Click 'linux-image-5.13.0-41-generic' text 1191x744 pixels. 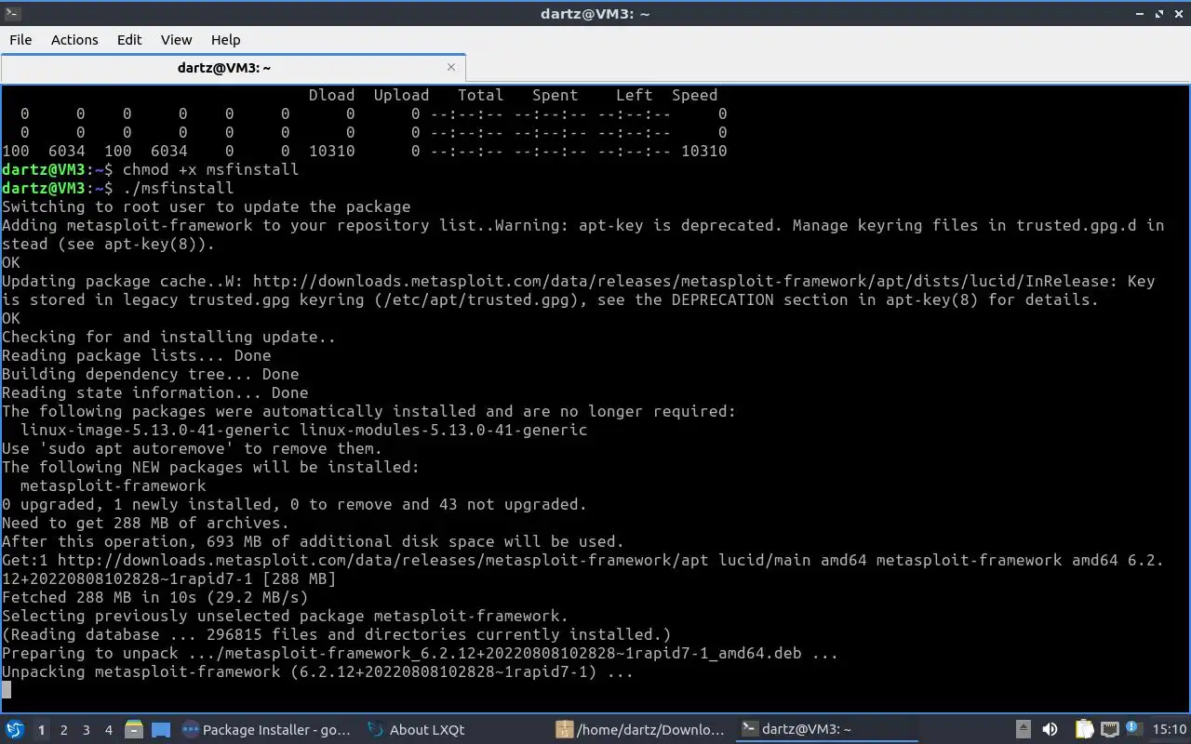pyautogui.click(x=155, y=430)
